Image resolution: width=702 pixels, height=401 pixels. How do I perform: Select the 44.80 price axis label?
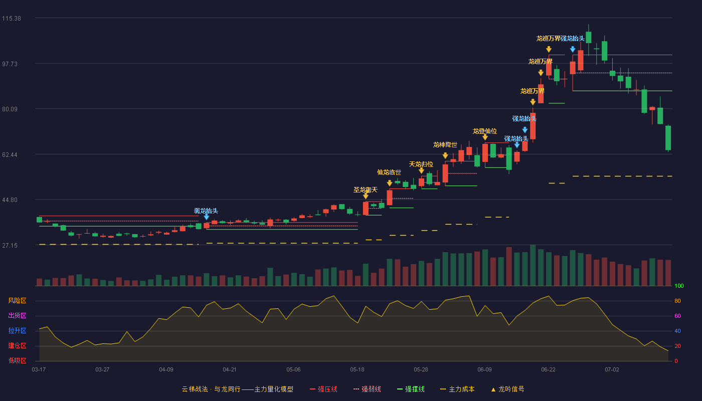click(11, 200)
